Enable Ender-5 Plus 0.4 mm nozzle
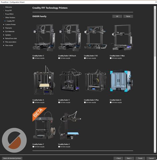Viewport: 157px width, 160px height. click(85, 102)
